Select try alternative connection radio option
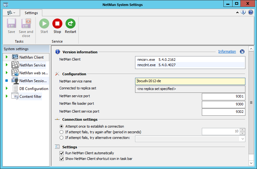The image size is (257, 169). (61, 138)
